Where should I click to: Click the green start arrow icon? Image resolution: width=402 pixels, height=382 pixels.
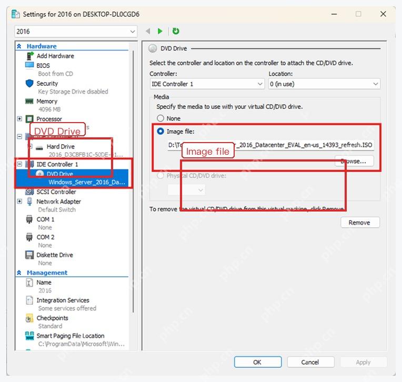[x=160, y=31]
